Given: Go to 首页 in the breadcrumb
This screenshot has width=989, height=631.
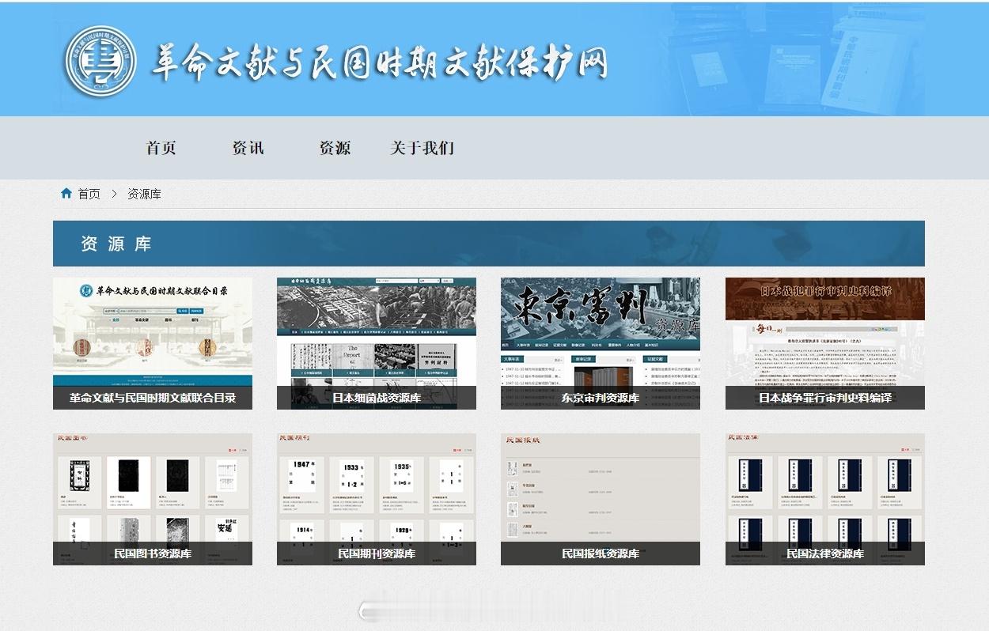Looking at the screenshot, I should click(89, 194).
